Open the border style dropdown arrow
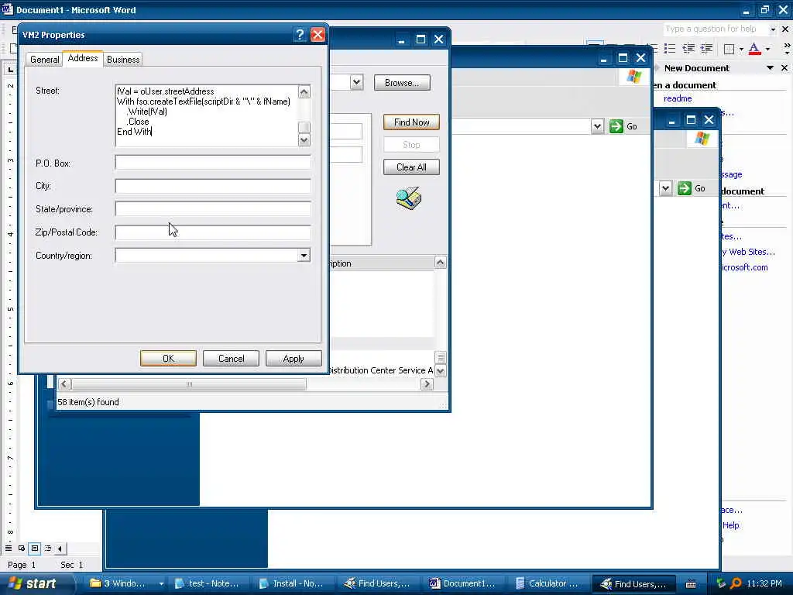The image size is (793, 595). (741, 49)
